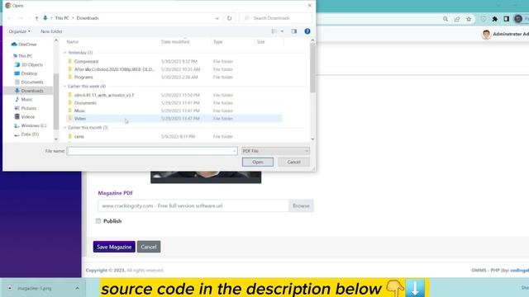Collapse the Yesterday group
529x297 pixels.
click(64, 53)
